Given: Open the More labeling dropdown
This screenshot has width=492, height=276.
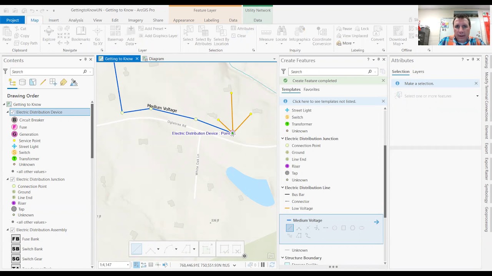Looking at the screenshot, I should [345, 43].
